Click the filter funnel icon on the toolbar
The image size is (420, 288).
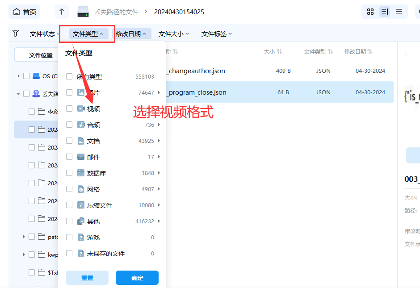point(17,33)
